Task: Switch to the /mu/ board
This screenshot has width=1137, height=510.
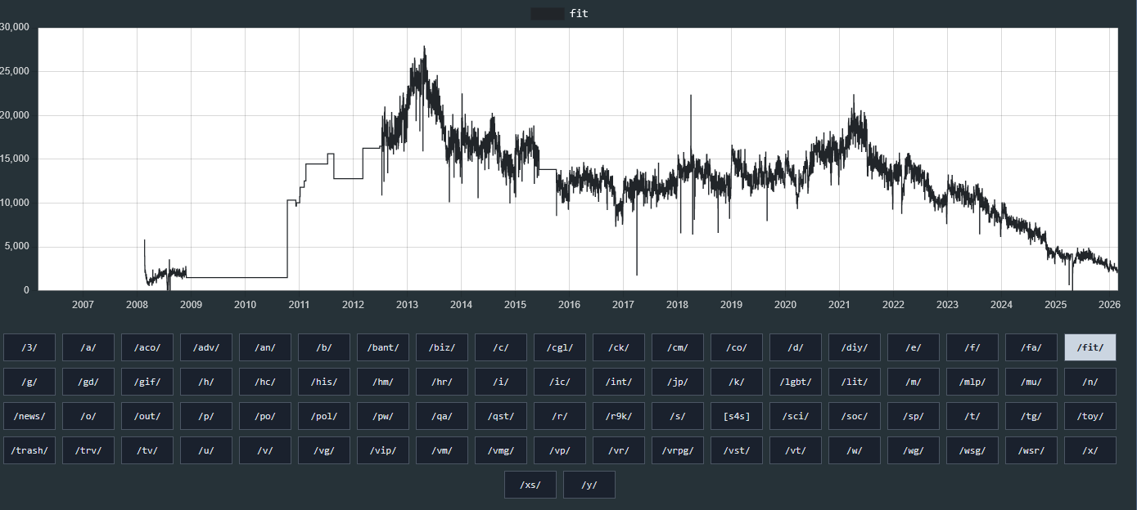Action: click(1031, 382)
